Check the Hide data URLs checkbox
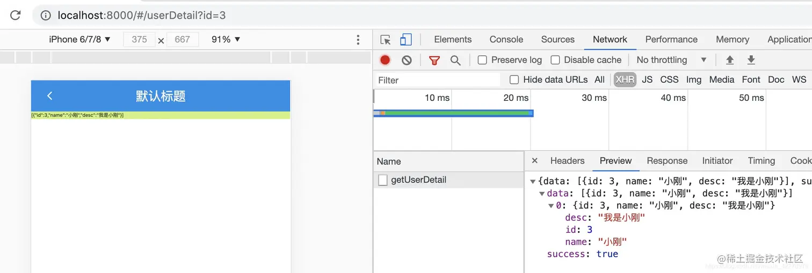Viewport: 812px width, 273px height. [x=514, y=80]
